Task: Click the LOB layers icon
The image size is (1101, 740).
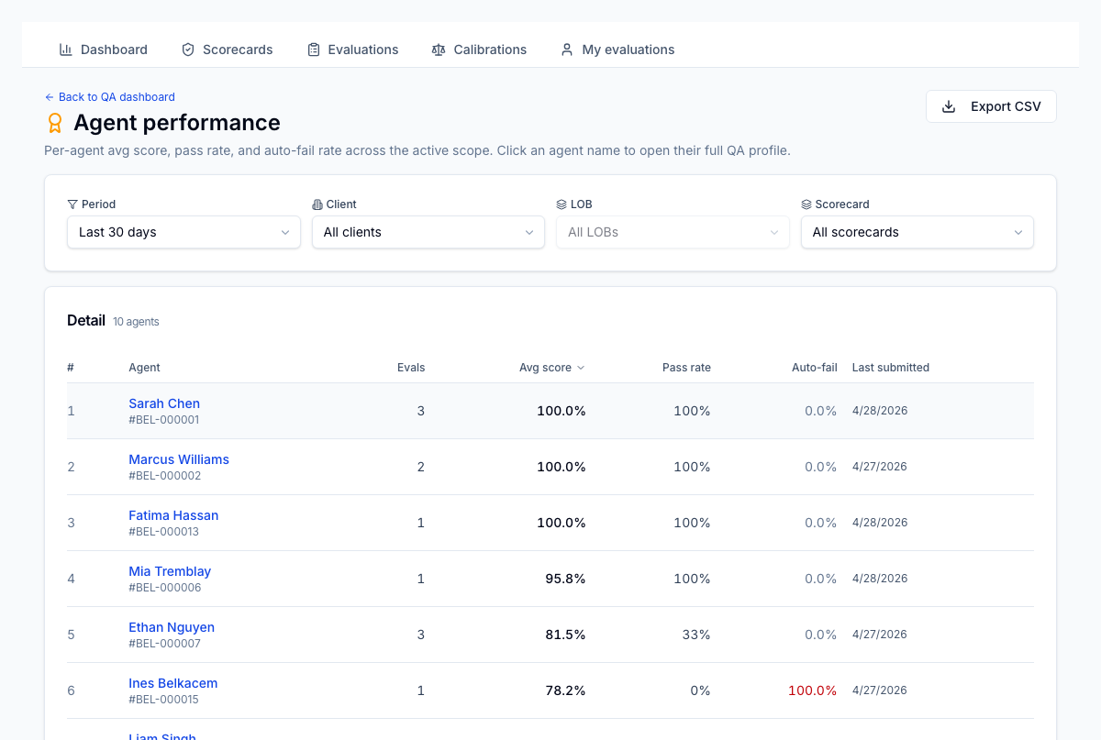Action: [562, 204]
